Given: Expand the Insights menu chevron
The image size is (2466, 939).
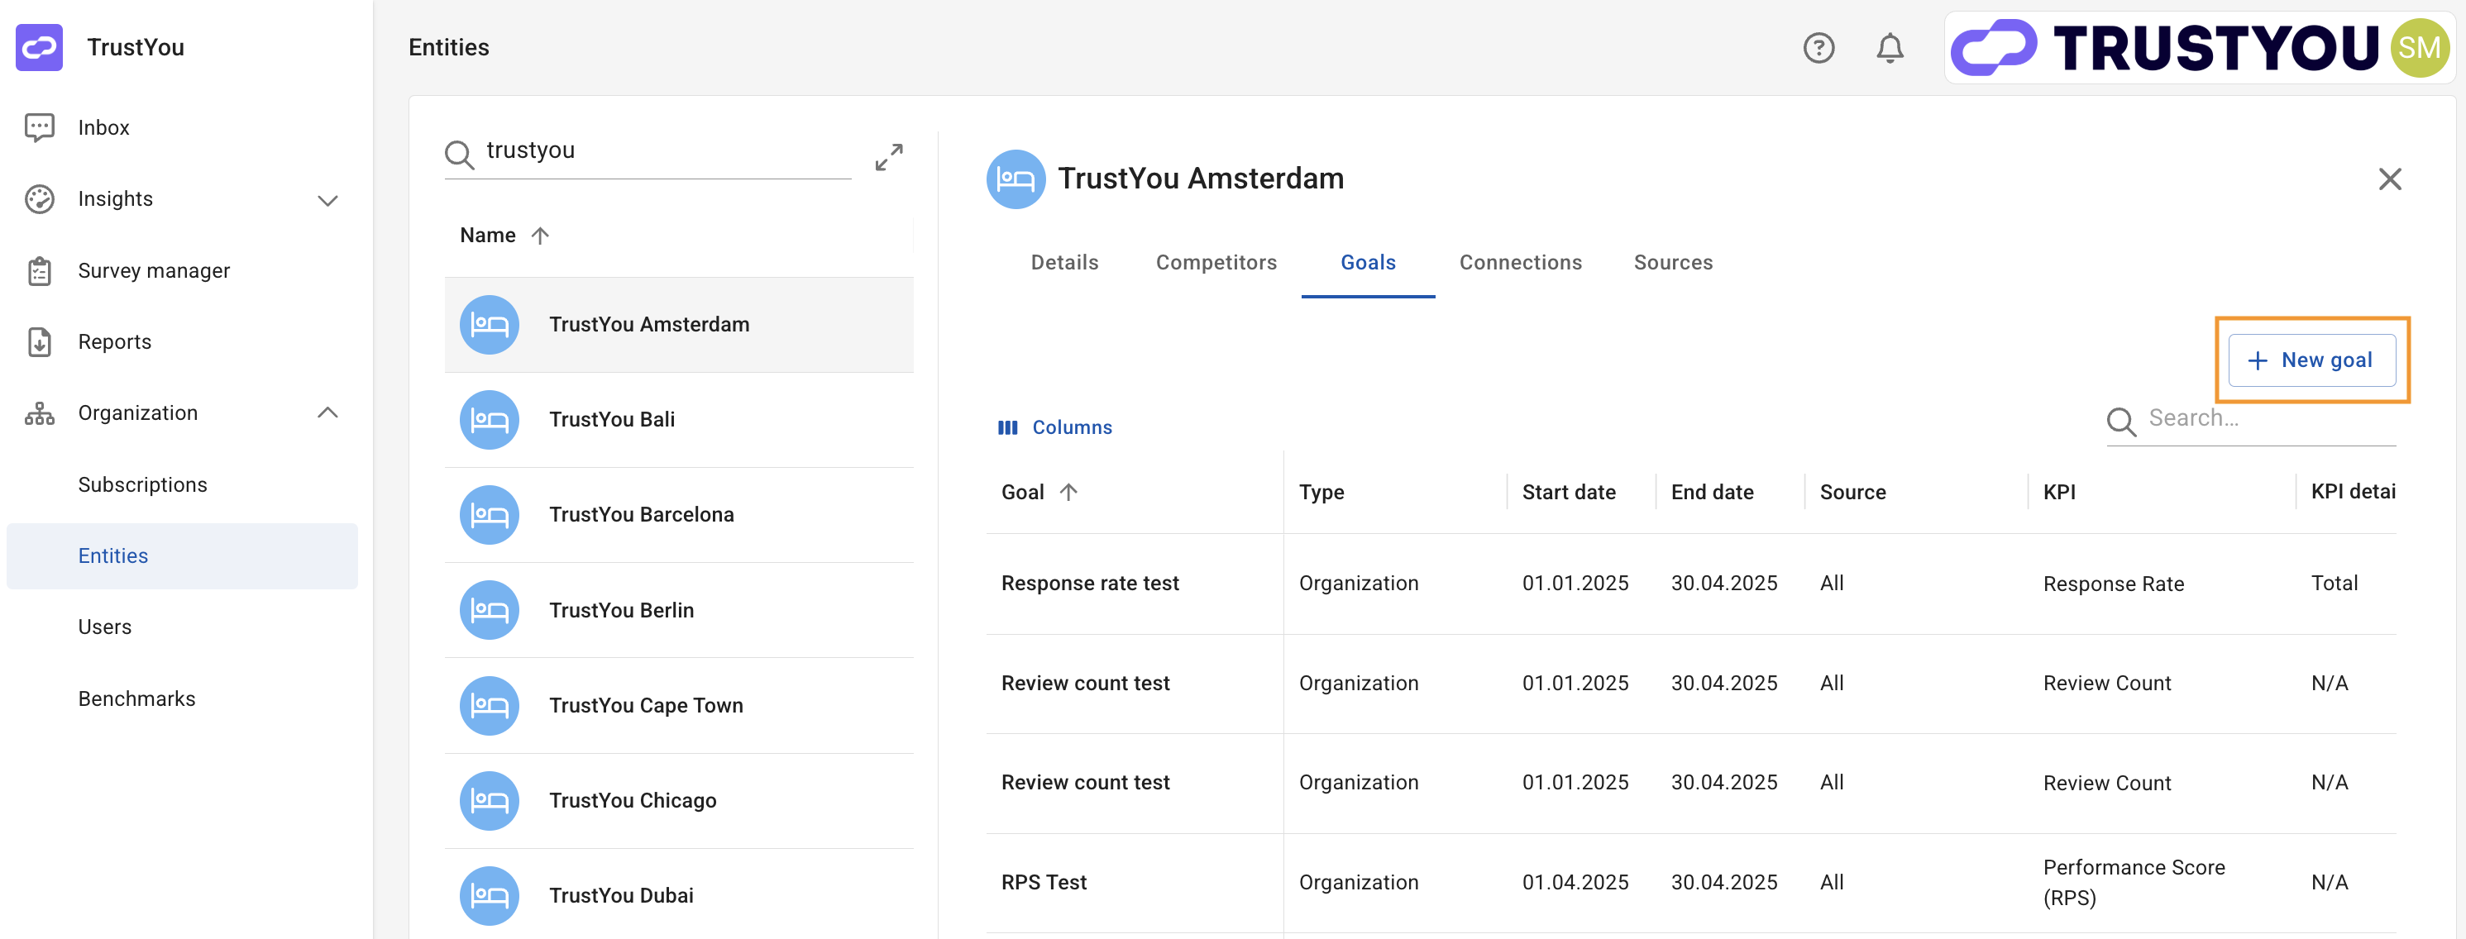Looking at the screenshot, I should tap(327, 200).
